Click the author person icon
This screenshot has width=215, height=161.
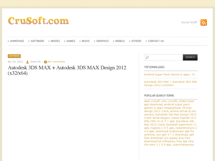[28, 62]
